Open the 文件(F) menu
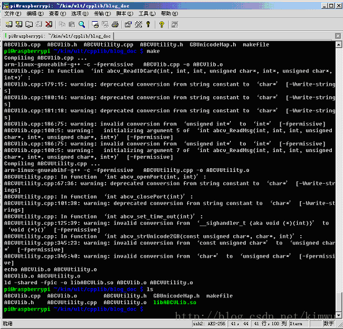This screenshot has width=343, height=329. [x=12, y=14]
